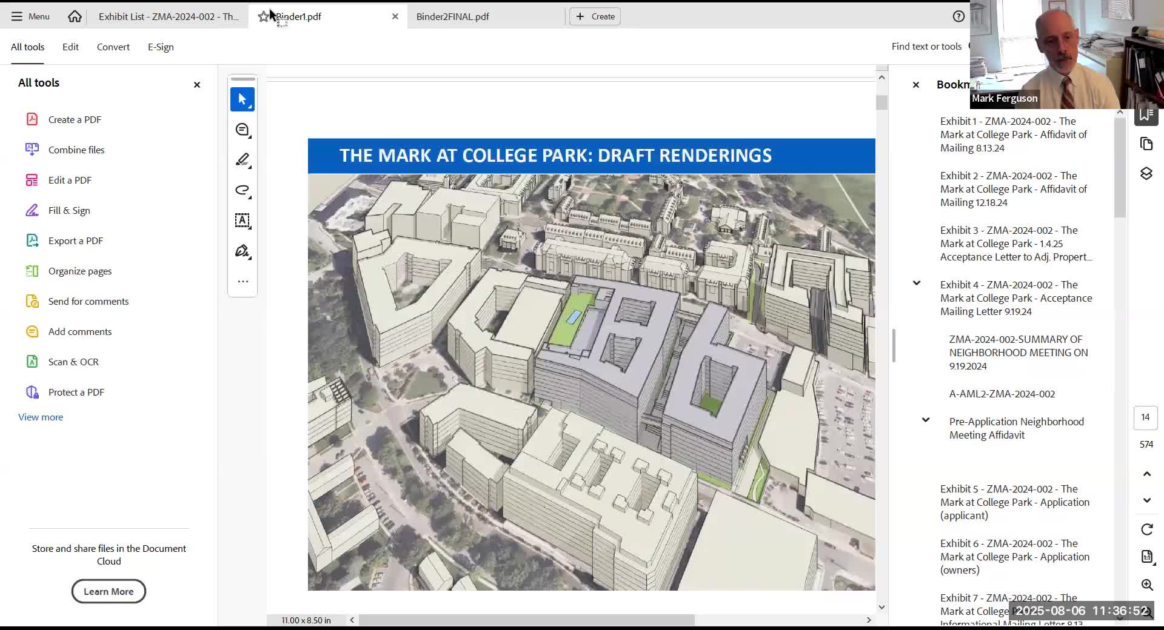
Task: Click the View more link
Action: (x=41, y=417)
